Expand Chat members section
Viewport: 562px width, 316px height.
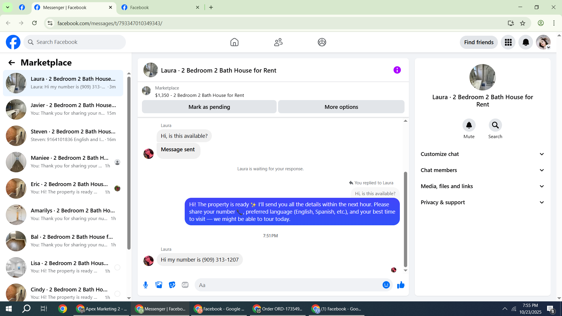point(482,170)
